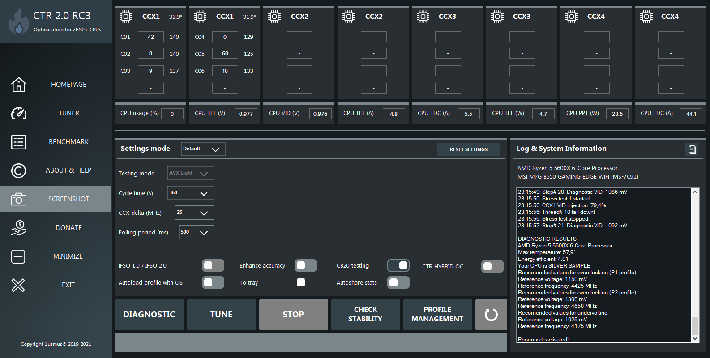Screen dimensions: 710x358
Task: Disable the CB20 testing toggle
Action: pyautogui.click(x=398, y=265)
